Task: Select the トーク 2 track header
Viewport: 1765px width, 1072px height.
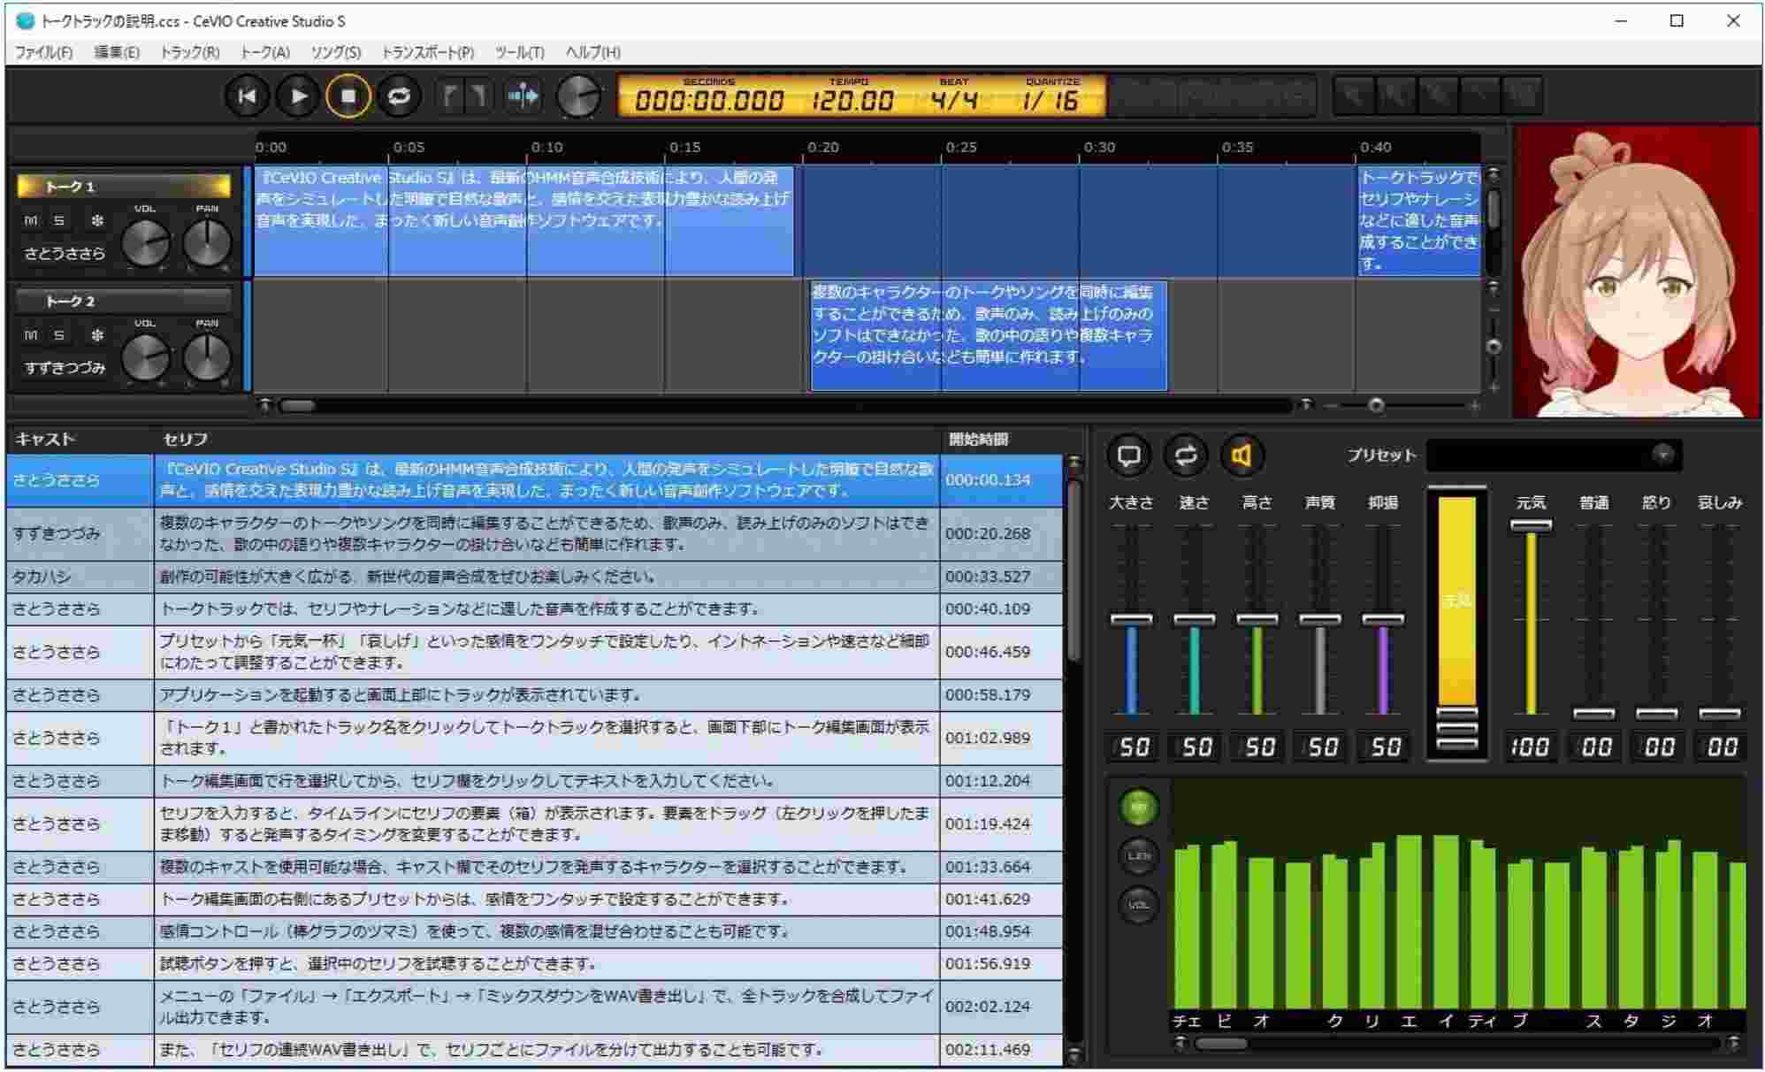Action: click(x=124, y=302)
